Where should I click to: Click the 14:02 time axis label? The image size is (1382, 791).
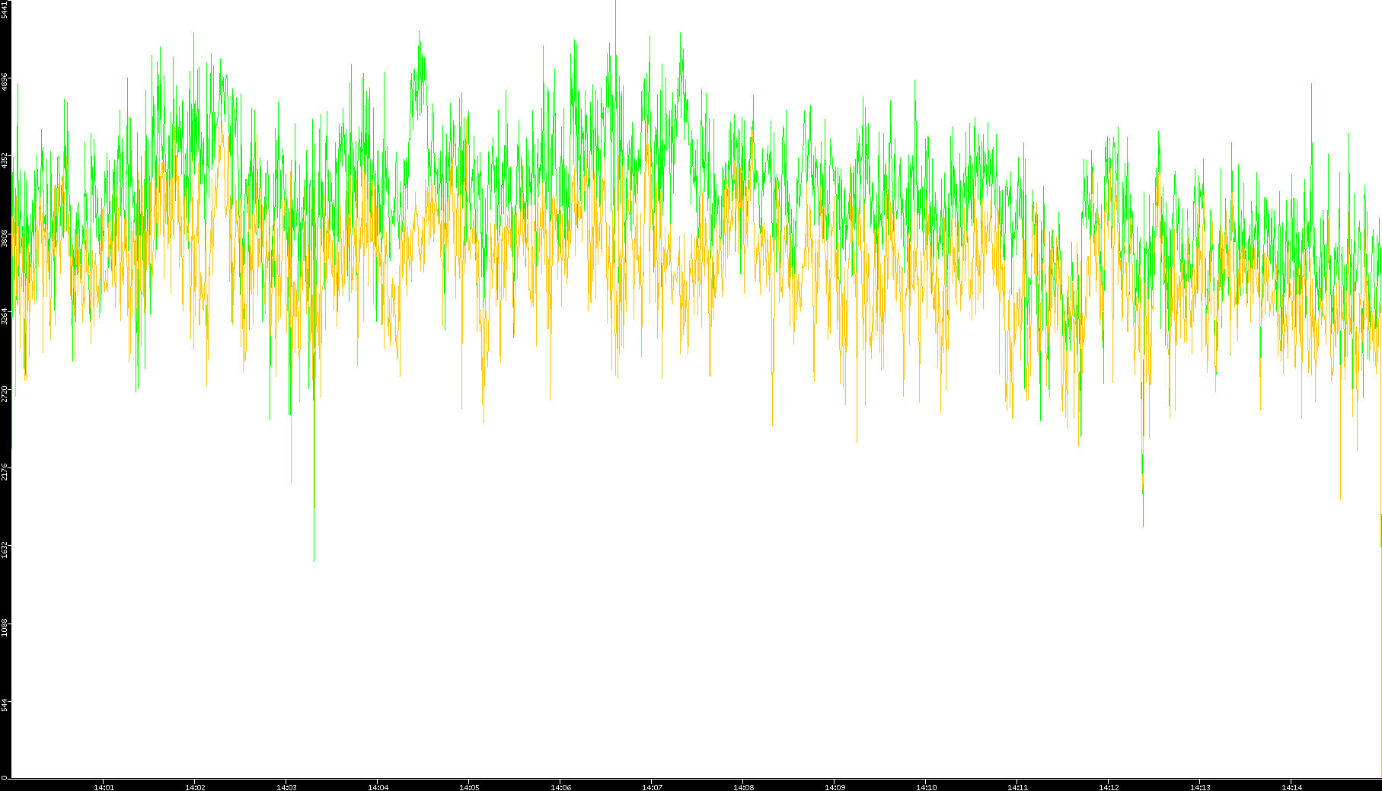click(x=195, y=787)
